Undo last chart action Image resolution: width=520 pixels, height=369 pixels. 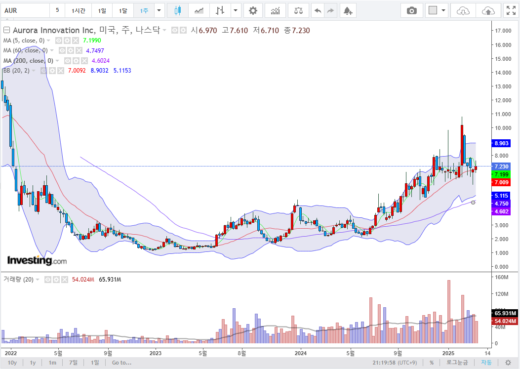tap(318, 10)
